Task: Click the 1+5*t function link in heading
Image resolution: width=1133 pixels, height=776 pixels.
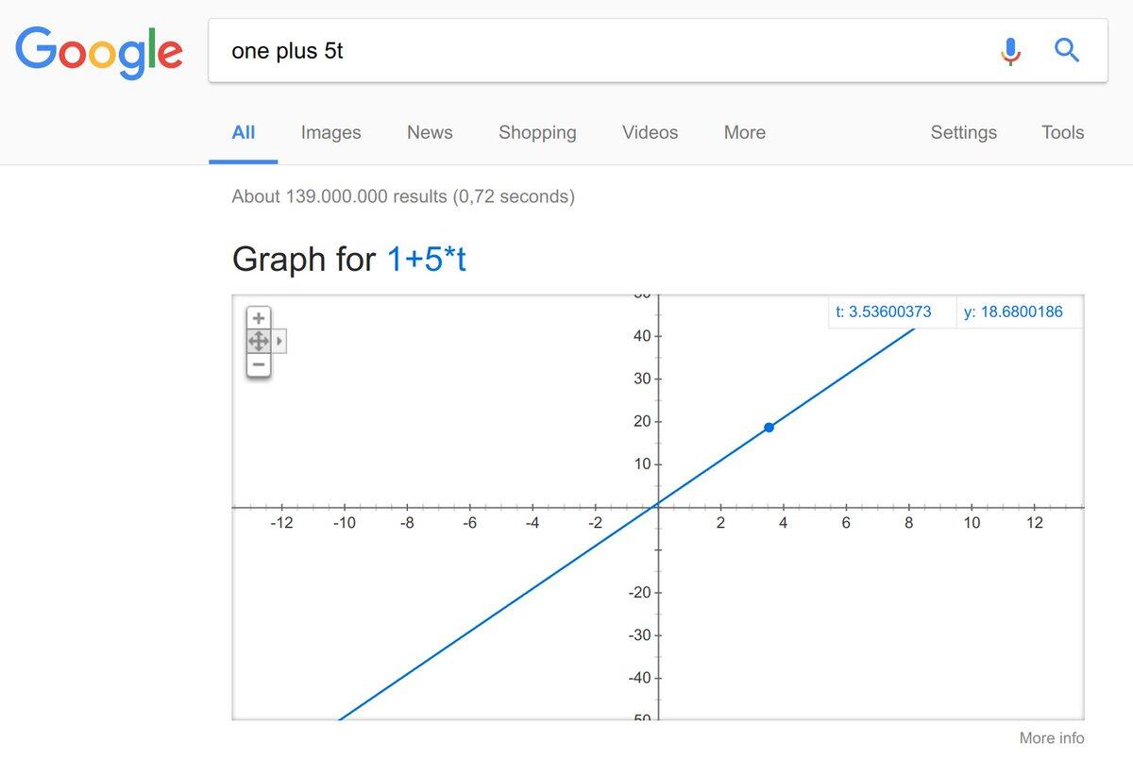Action: (x=426, y=259)
